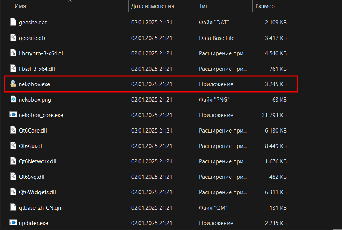Viewport: 342px width, 230px height.
Task: Sort by Дата изменения column header
Action: pos(152,6)
